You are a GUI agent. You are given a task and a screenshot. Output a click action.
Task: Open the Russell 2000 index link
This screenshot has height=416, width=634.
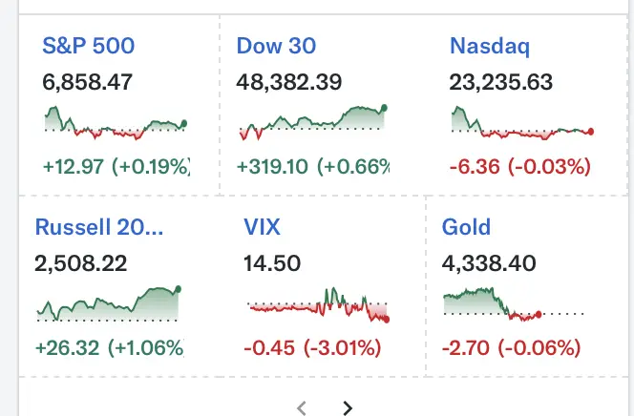[99, 227]
